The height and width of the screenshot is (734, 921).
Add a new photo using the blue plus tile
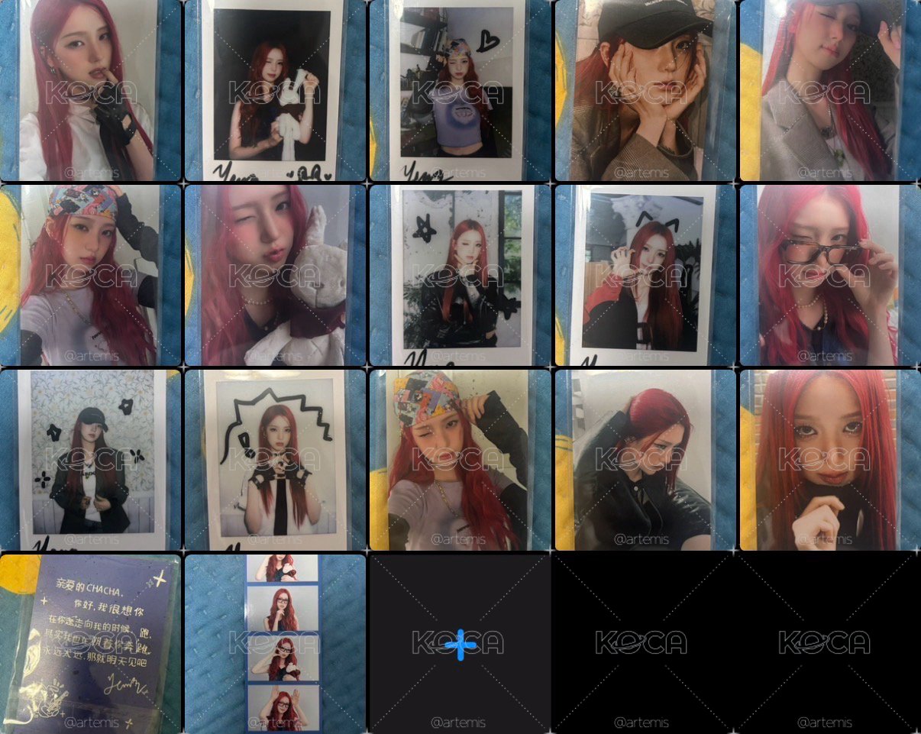tap(460, 643)
